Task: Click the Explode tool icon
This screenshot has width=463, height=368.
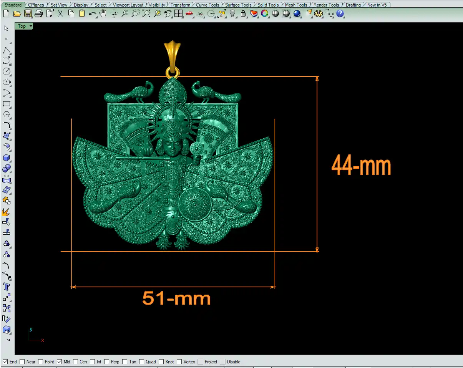Action: point(7,212)
